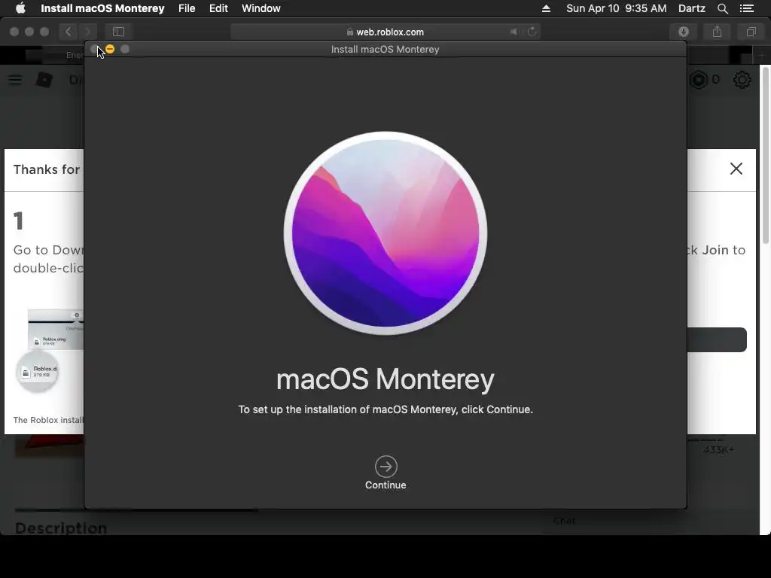771x578 pixels.
Task: Show Safari downloads button
Action: pyautogui.click(x=684, y=32)
